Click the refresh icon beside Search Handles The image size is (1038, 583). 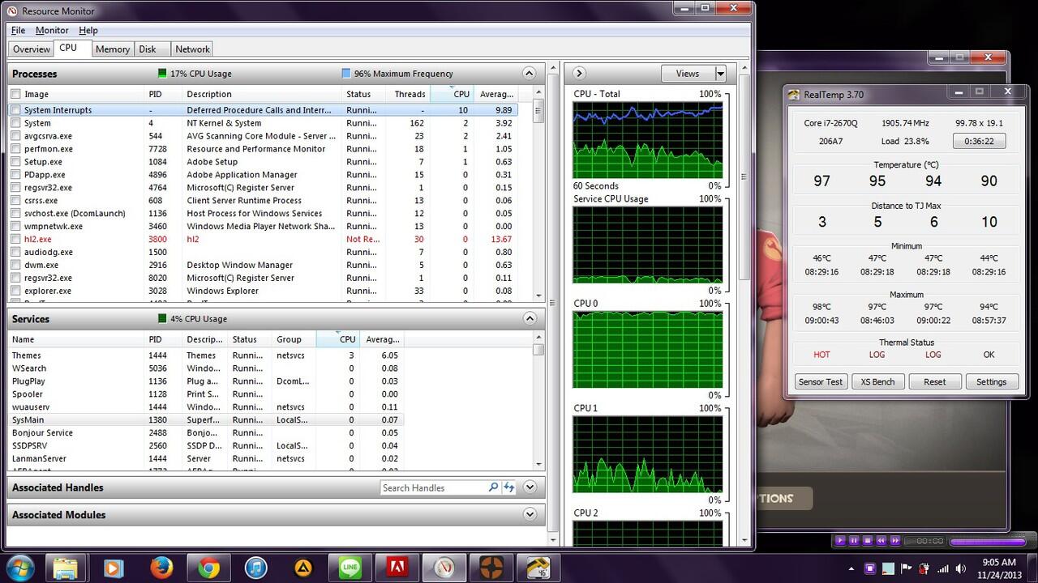click(x=508, y=487)
